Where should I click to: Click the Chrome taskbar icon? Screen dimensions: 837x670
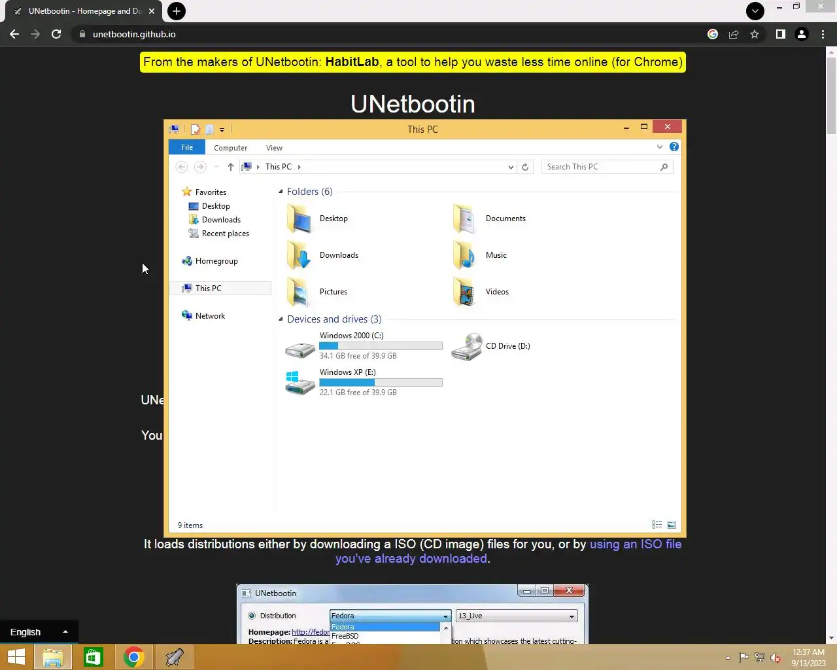point(134,657)
